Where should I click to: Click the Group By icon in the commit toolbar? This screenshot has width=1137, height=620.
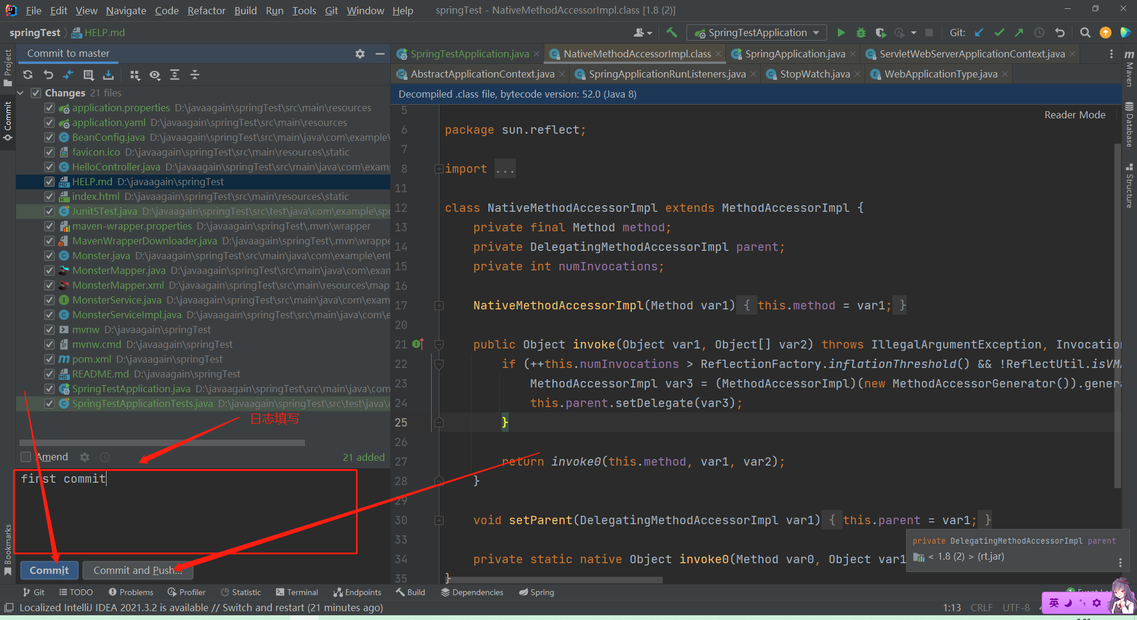[x=135, y=75]
